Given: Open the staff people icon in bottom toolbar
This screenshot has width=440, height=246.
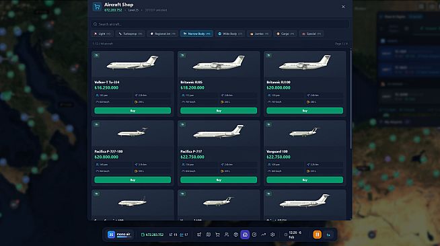Looking at the screenshot, I should [x=227, y=235].
